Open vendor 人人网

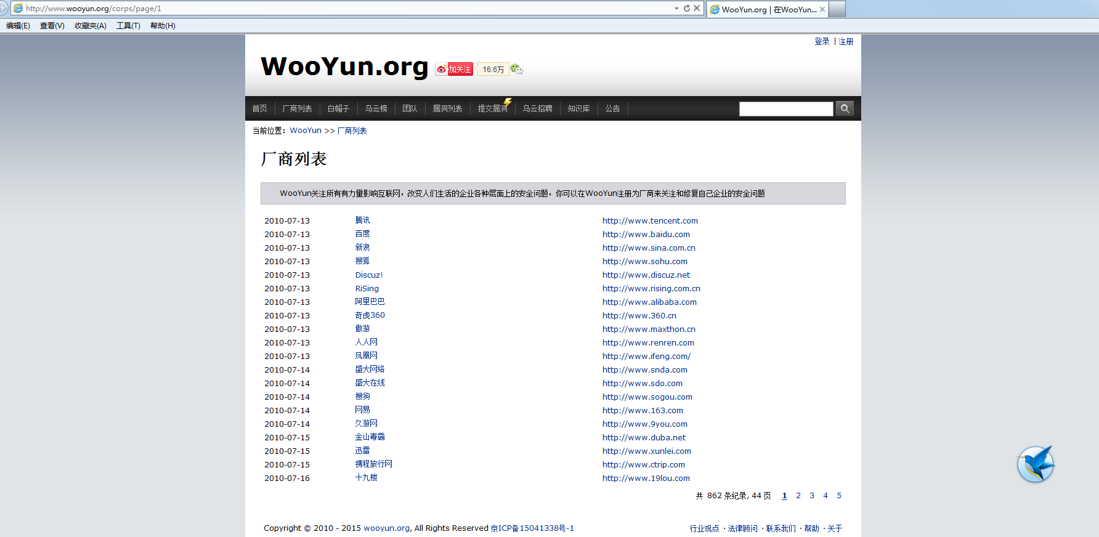coord(366,342)
